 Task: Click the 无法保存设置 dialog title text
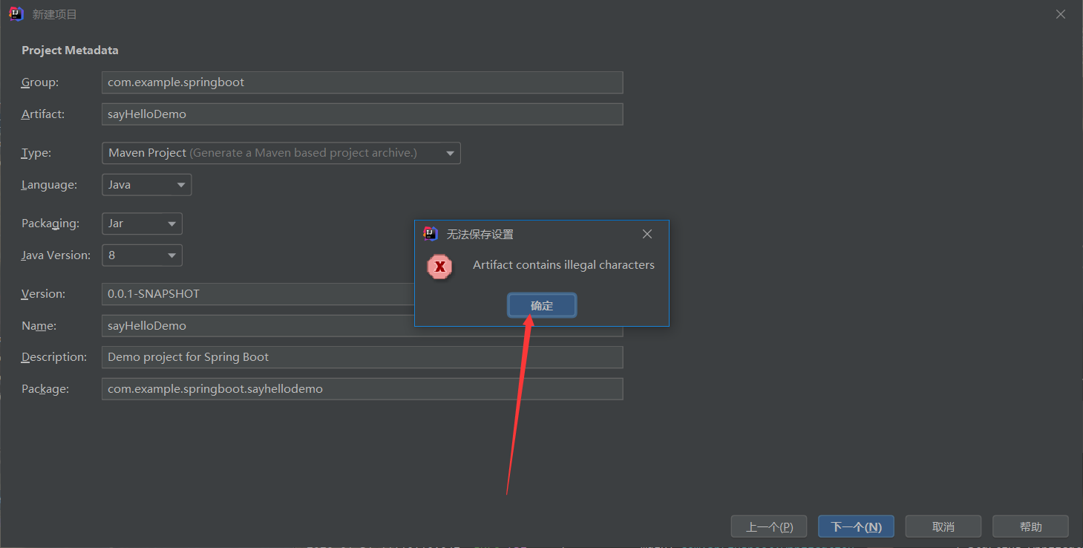coord(480,235)
